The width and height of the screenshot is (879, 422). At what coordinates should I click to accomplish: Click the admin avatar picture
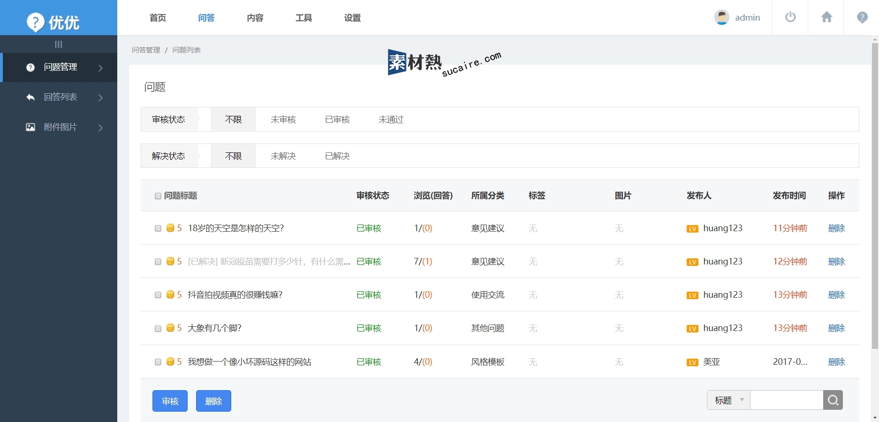[x=721, y=17]
